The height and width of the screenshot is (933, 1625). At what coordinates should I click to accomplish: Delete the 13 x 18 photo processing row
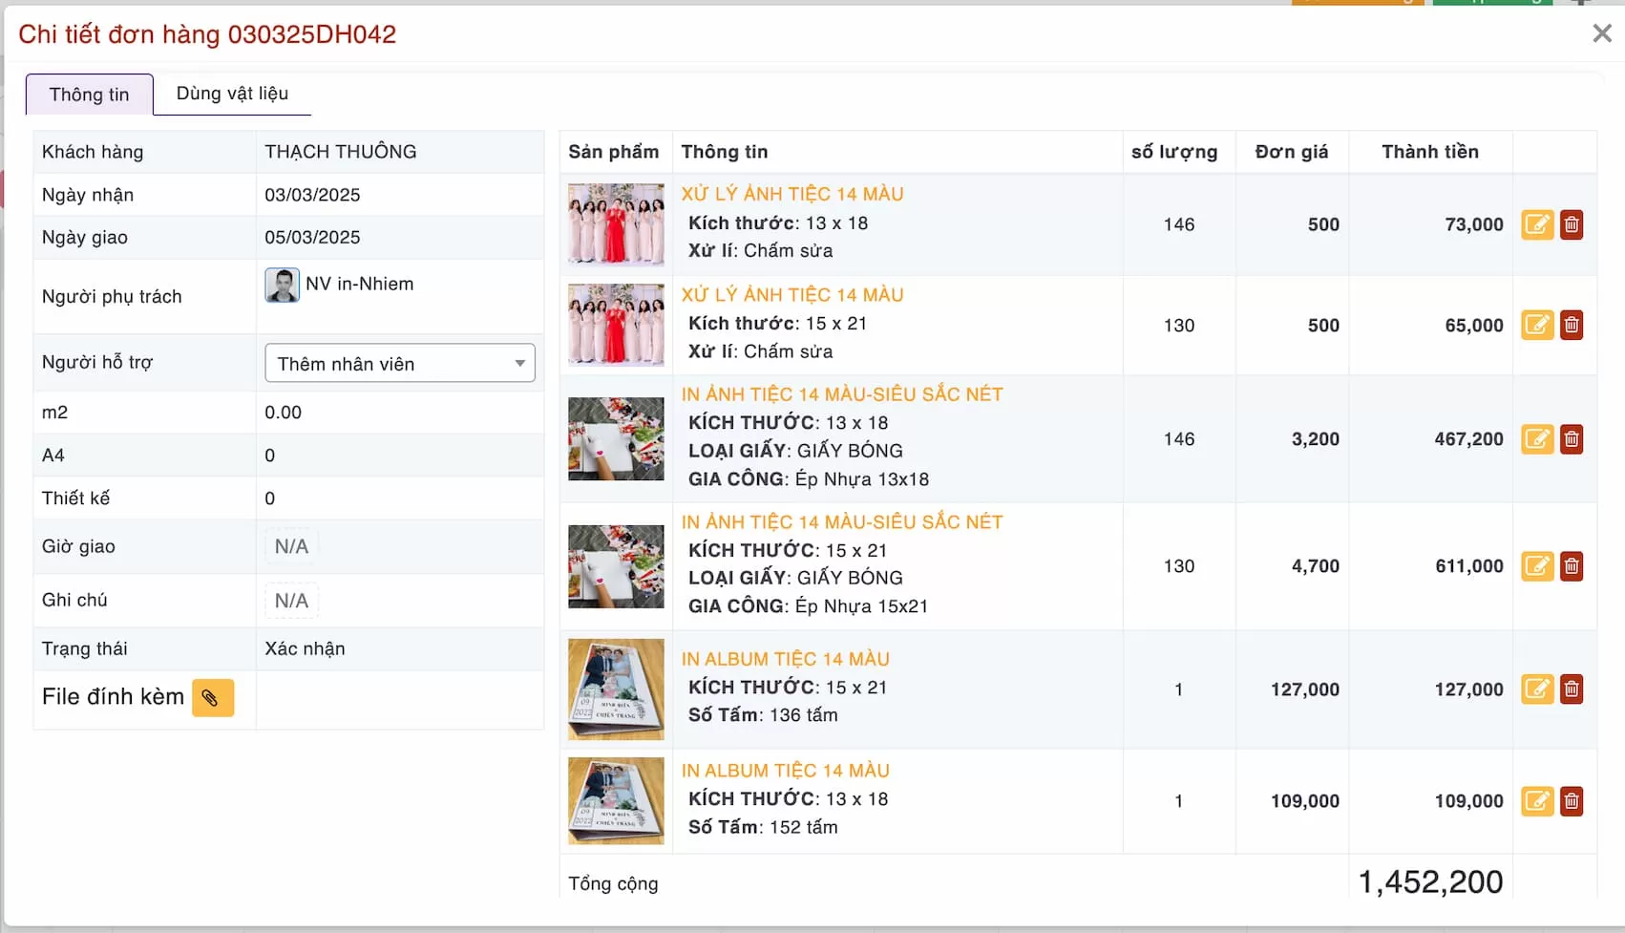point(1572,224)
